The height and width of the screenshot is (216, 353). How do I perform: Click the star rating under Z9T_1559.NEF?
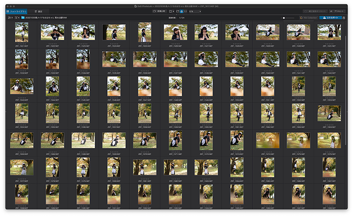[x=175, y=125]
